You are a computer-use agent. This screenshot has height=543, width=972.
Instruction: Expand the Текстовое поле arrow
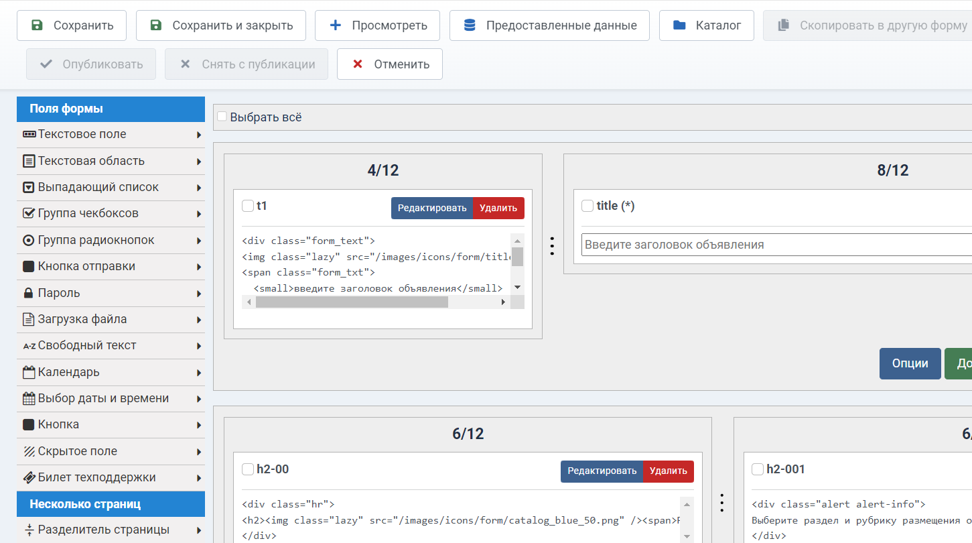coord(199,135)
